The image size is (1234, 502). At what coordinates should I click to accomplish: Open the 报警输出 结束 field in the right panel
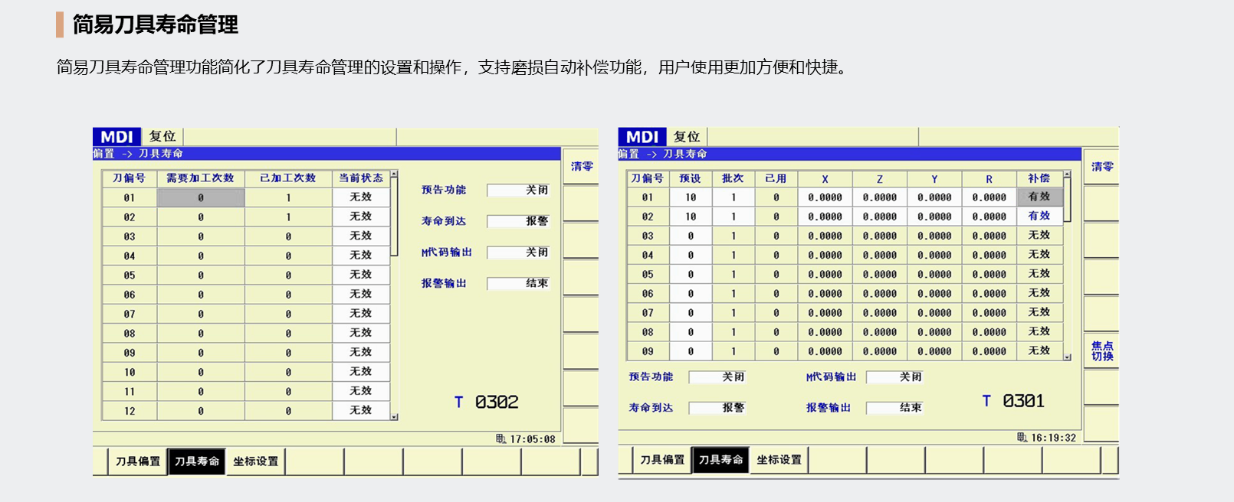coord(894,408)
